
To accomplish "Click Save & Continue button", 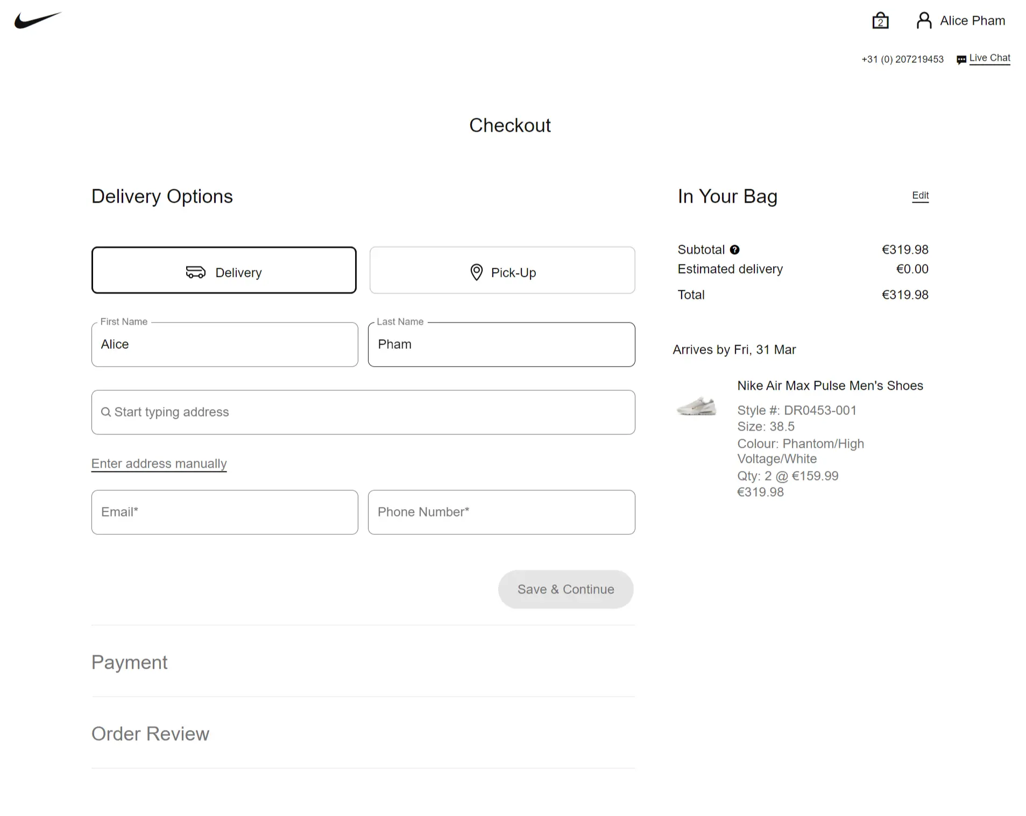I will 565,589.
